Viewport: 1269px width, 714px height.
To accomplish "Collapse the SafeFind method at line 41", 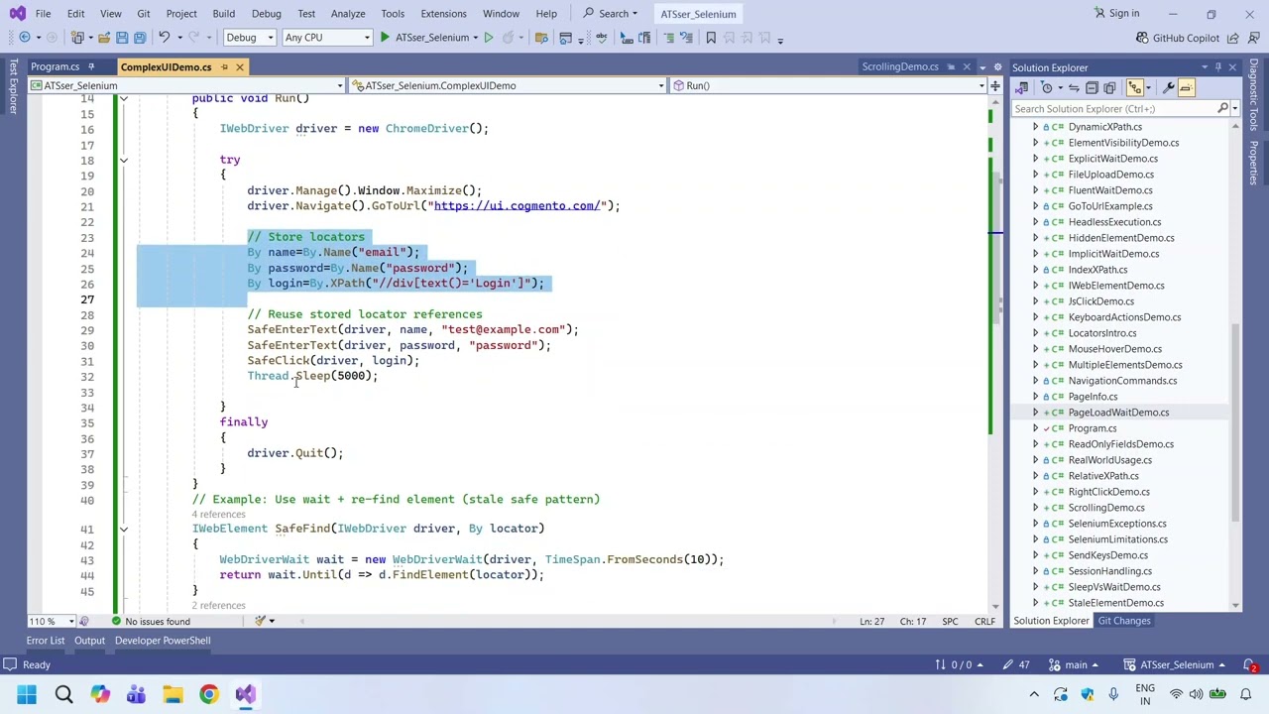I will (x=124, y=529).
